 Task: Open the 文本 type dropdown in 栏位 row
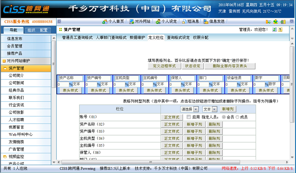pos(209,109)
